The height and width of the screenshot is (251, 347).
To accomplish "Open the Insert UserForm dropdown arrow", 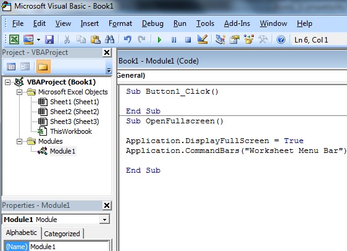I will pyautogui.click(x=38, y=40).
